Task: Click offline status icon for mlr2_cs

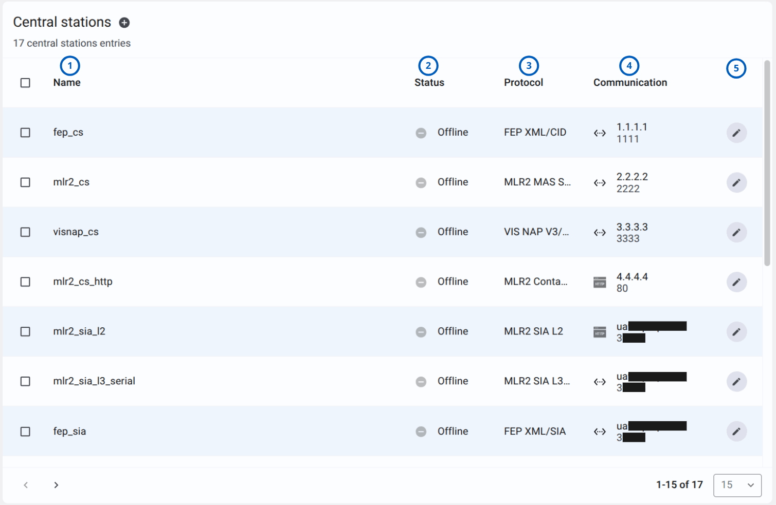Action: pyautogui.click(x=421, y=183)
